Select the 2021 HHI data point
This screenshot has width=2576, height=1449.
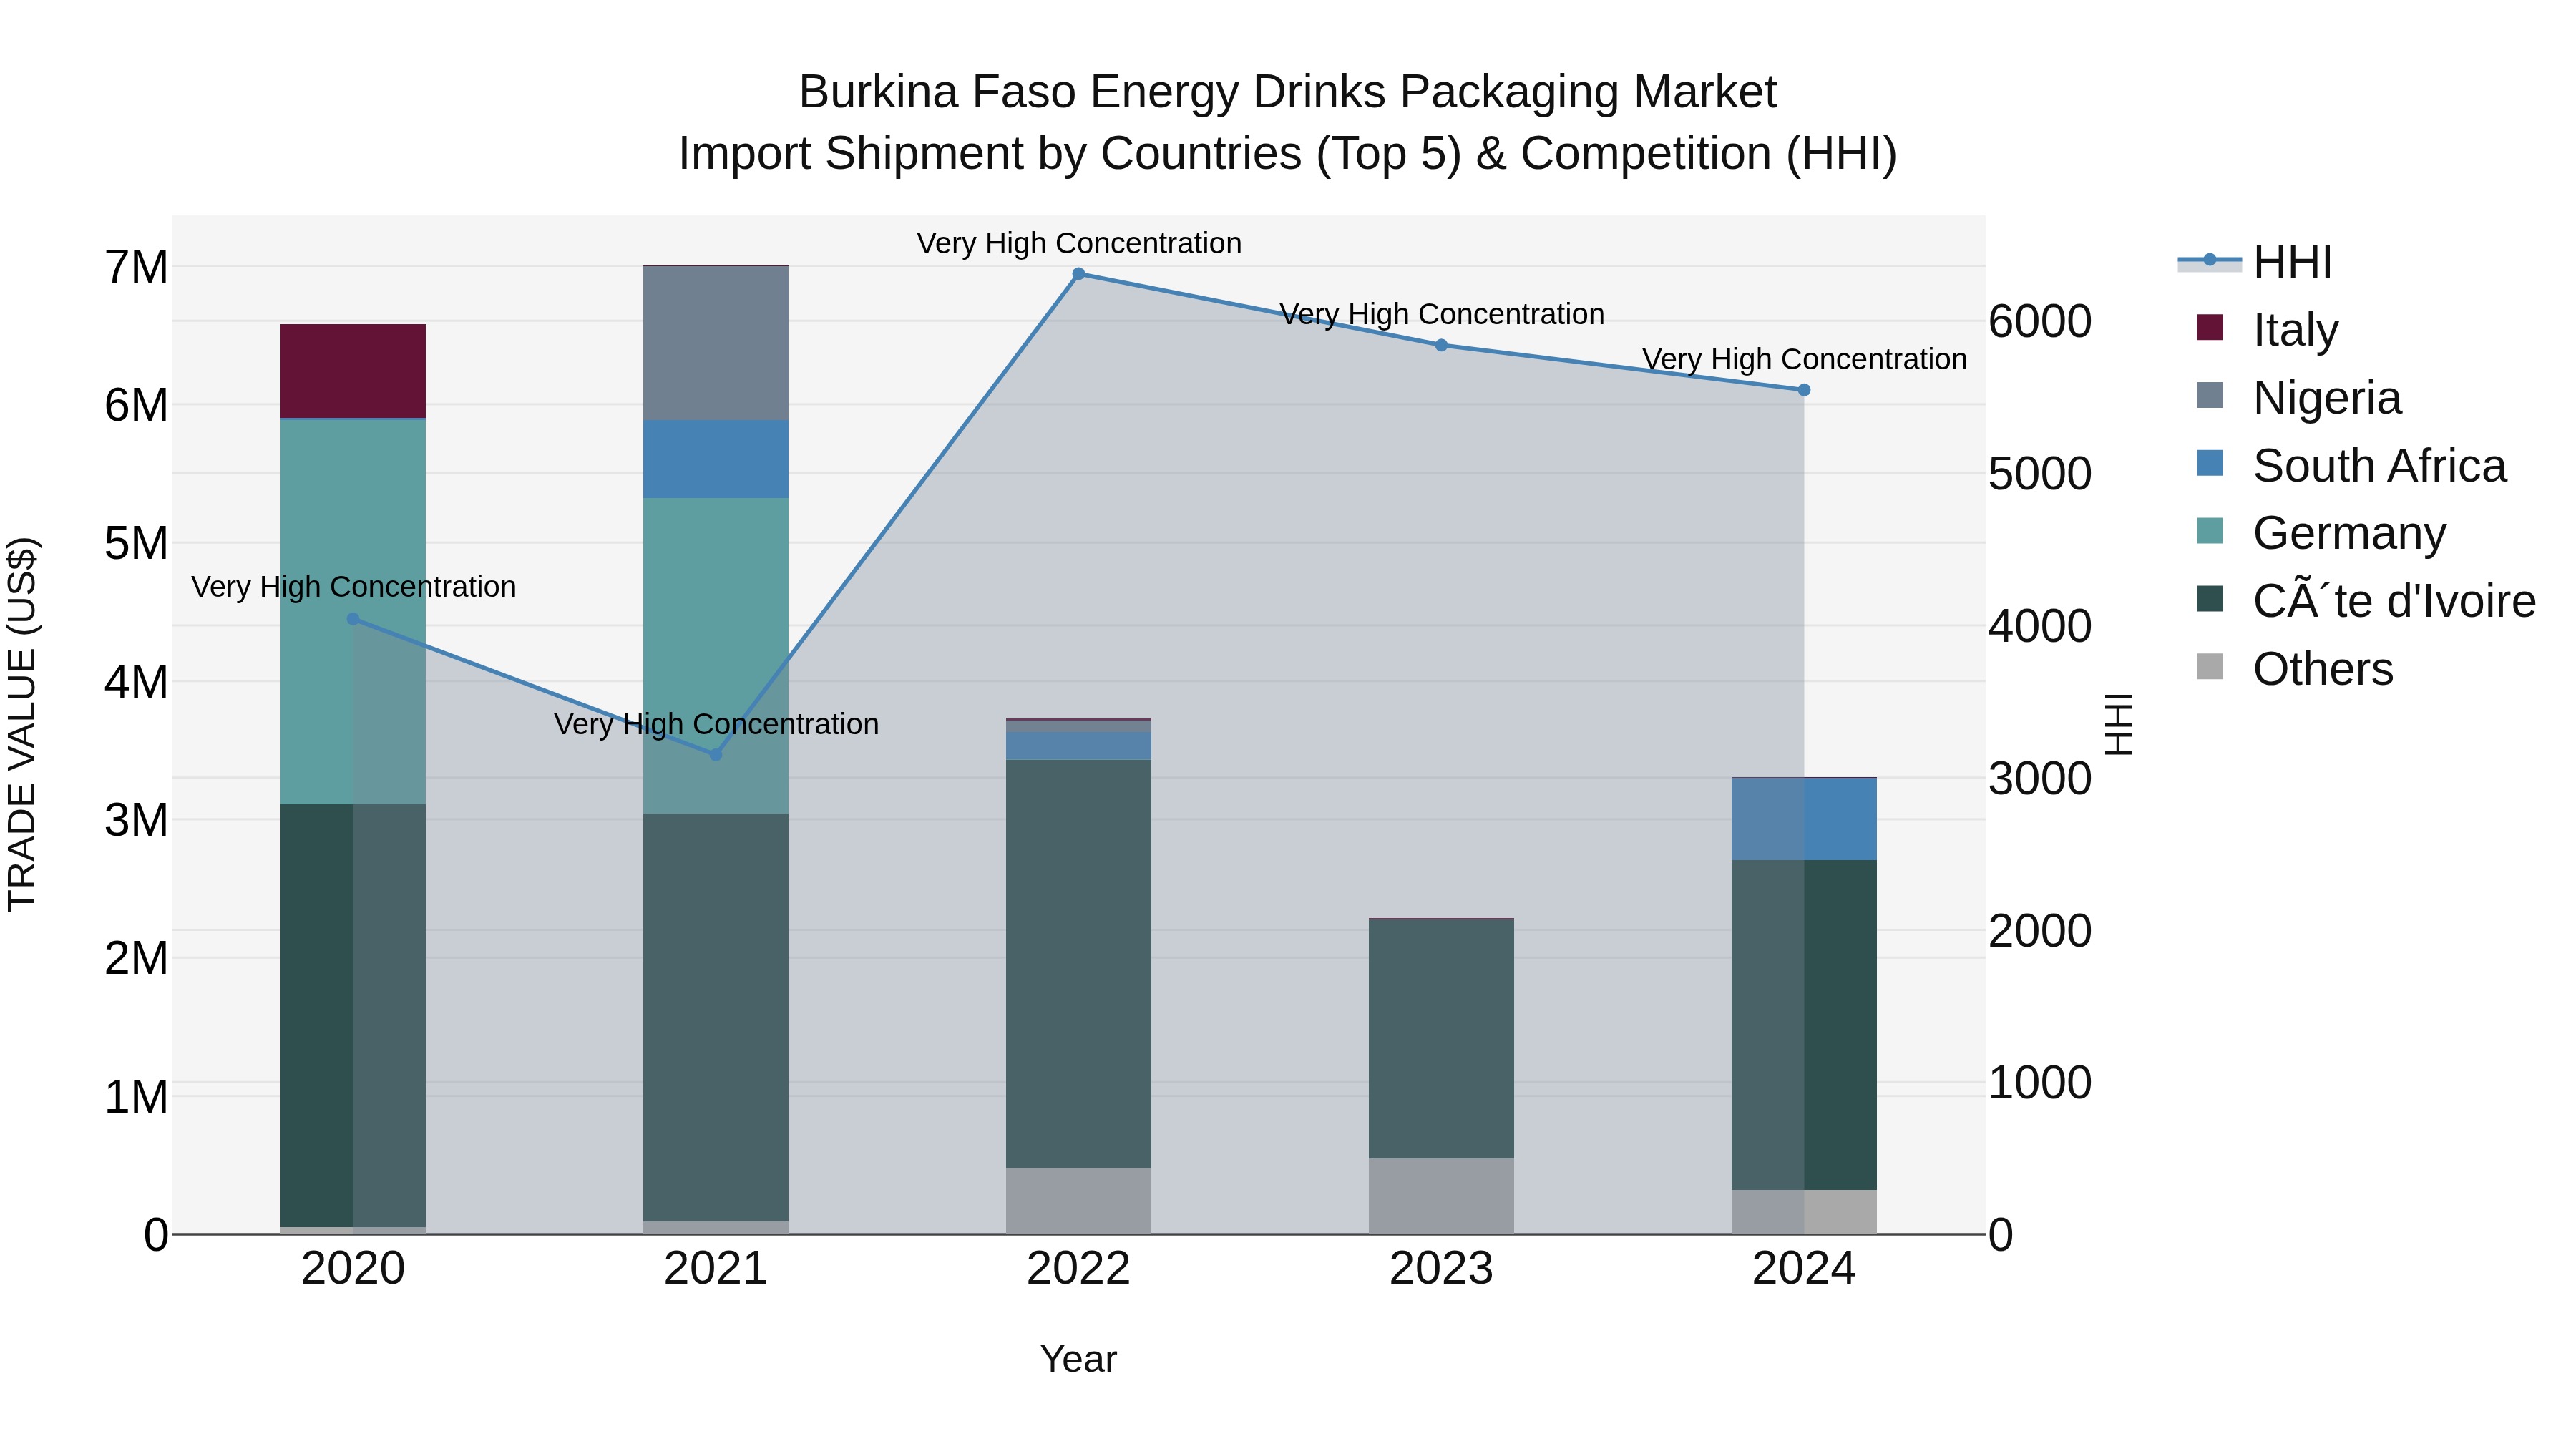click(x=716, y=755)
